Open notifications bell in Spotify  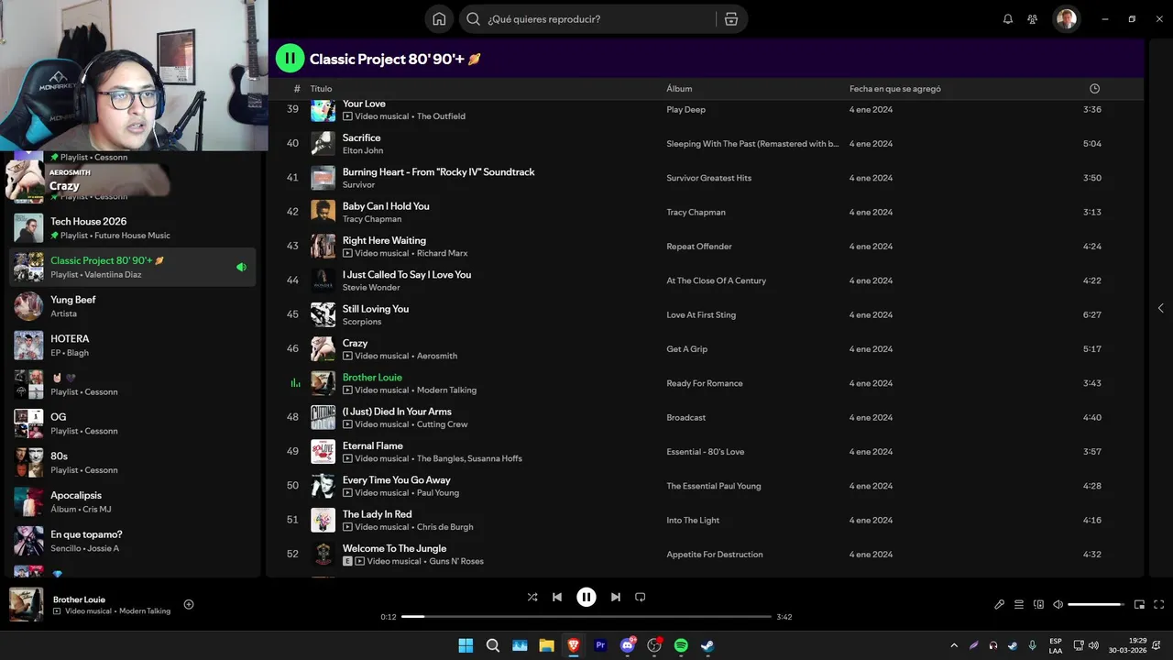pyautogui.click(x=1008, y=18)
